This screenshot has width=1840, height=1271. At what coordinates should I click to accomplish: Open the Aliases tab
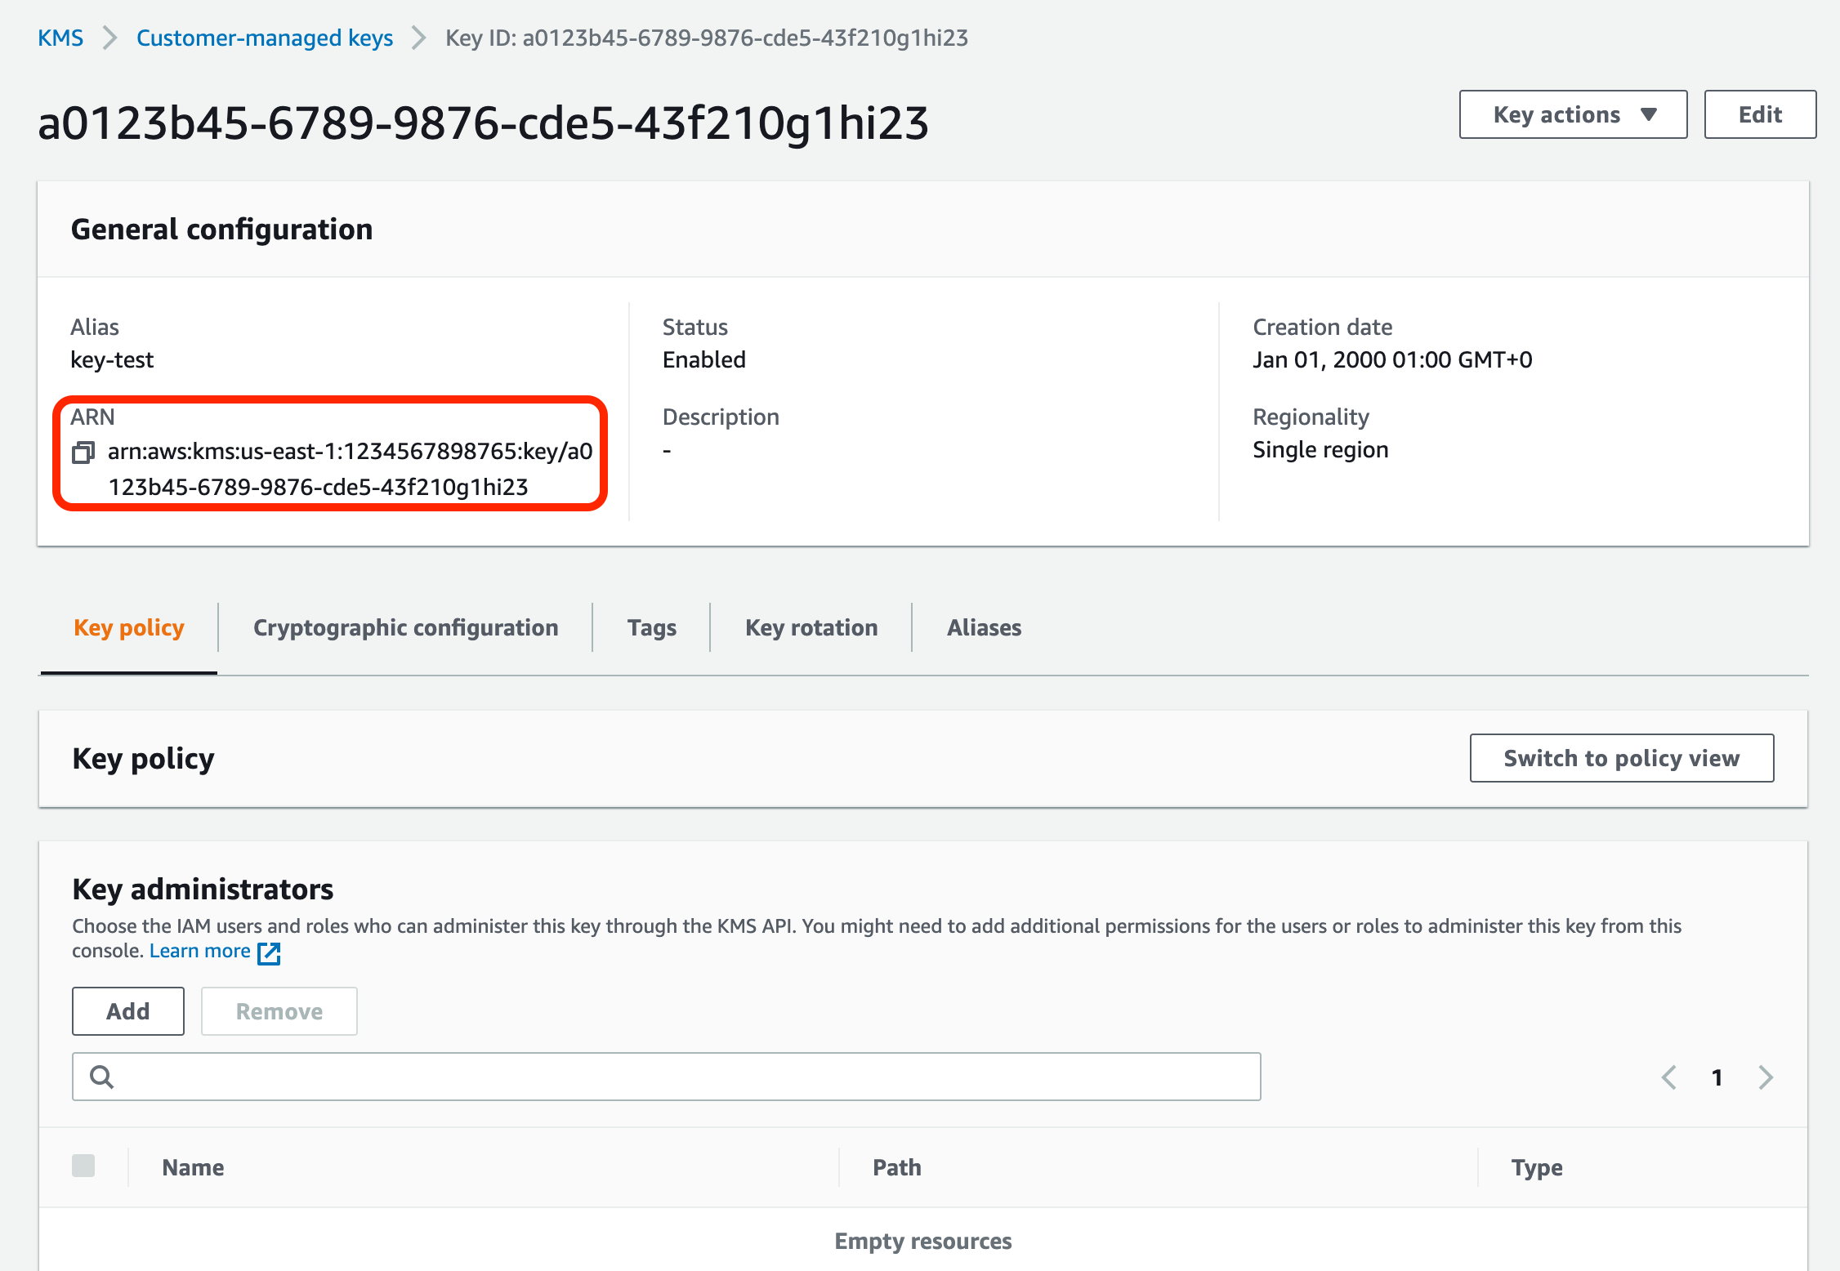(985, 627)
